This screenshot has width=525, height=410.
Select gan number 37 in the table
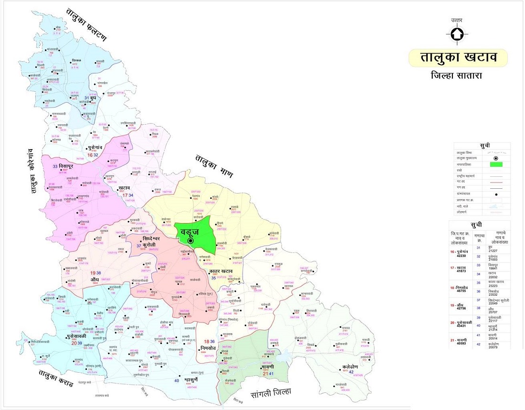478,300
